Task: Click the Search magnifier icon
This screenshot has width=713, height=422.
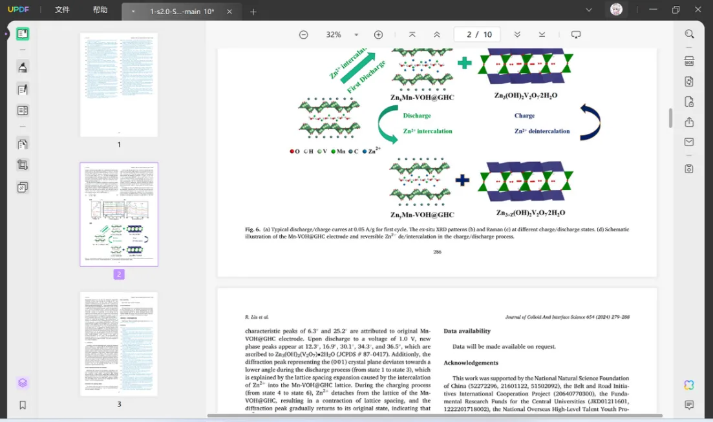Action: (689, 34)
